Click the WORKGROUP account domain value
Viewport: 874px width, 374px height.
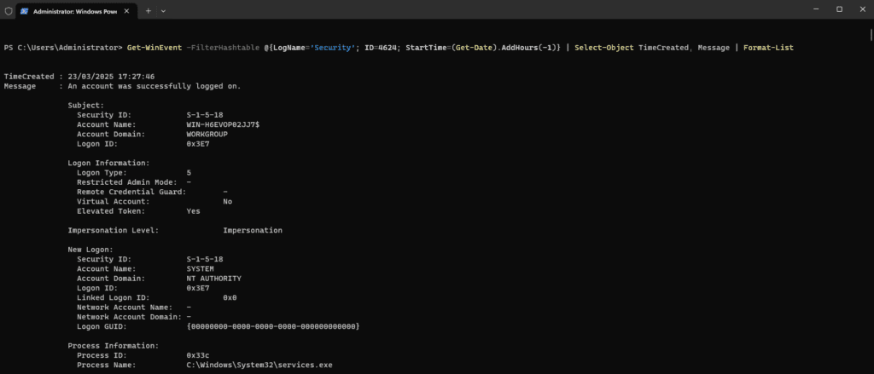207,134
